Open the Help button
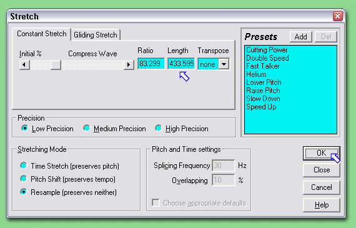This screenshot has width=356, height=228. (x=322, y=205)
